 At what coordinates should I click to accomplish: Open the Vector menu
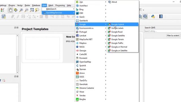(x=20, y=5)
